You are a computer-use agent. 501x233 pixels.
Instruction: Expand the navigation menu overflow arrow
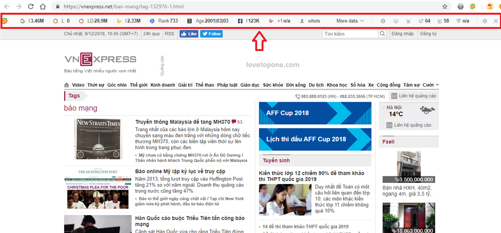click(437, 85)
